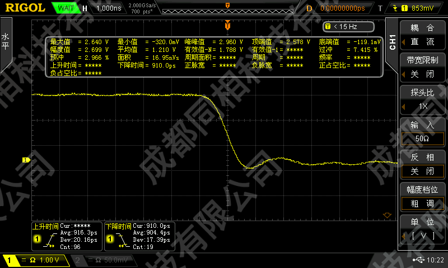Click the trigger edge type icon
Image resolution: width=448 pixels, height=268 pixels.
pyautogui.click(x=397, y=8)
